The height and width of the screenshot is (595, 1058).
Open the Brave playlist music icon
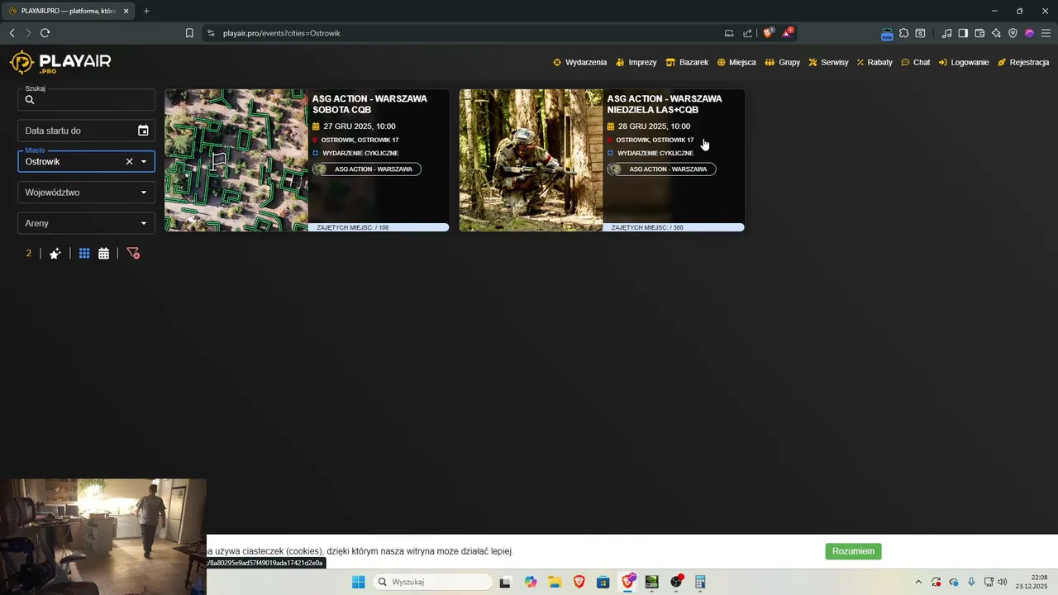point(946,33)
